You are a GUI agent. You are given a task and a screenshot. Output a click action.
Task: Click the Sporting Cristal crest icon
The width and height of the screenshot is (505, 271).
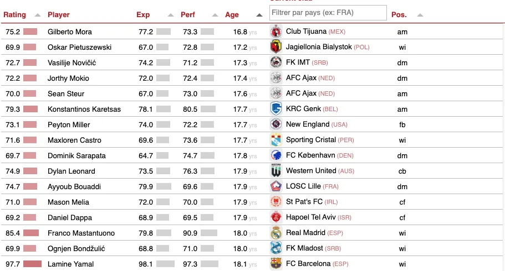pyautogui.click(x=276, y=140)
